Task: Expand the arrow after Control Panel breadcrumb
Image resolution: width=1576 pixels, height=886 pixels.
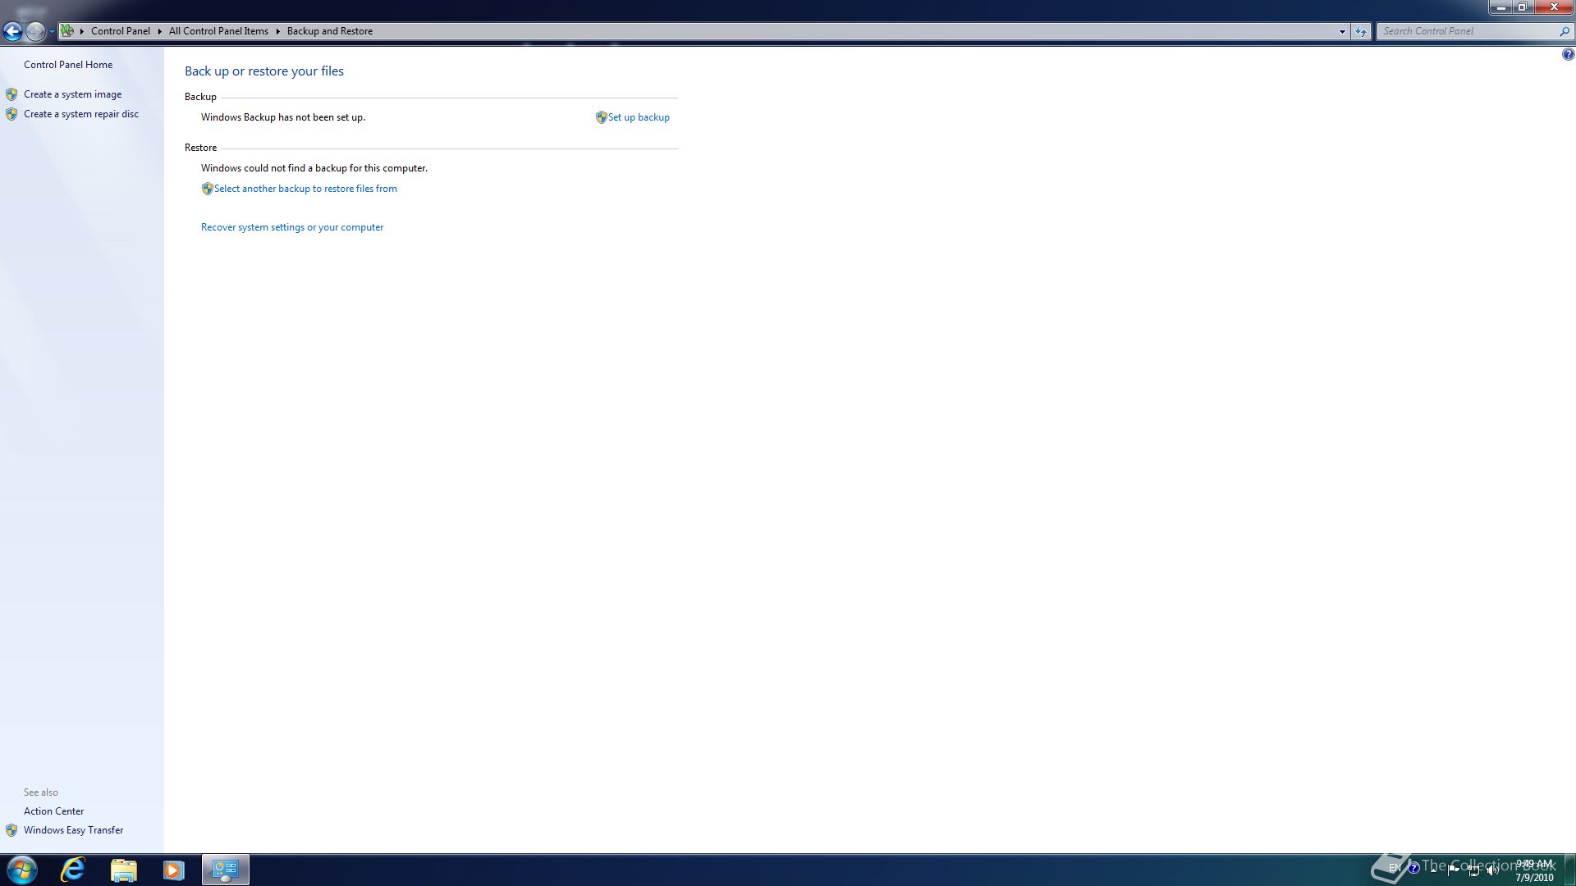Action: click(x=160, y=31)
